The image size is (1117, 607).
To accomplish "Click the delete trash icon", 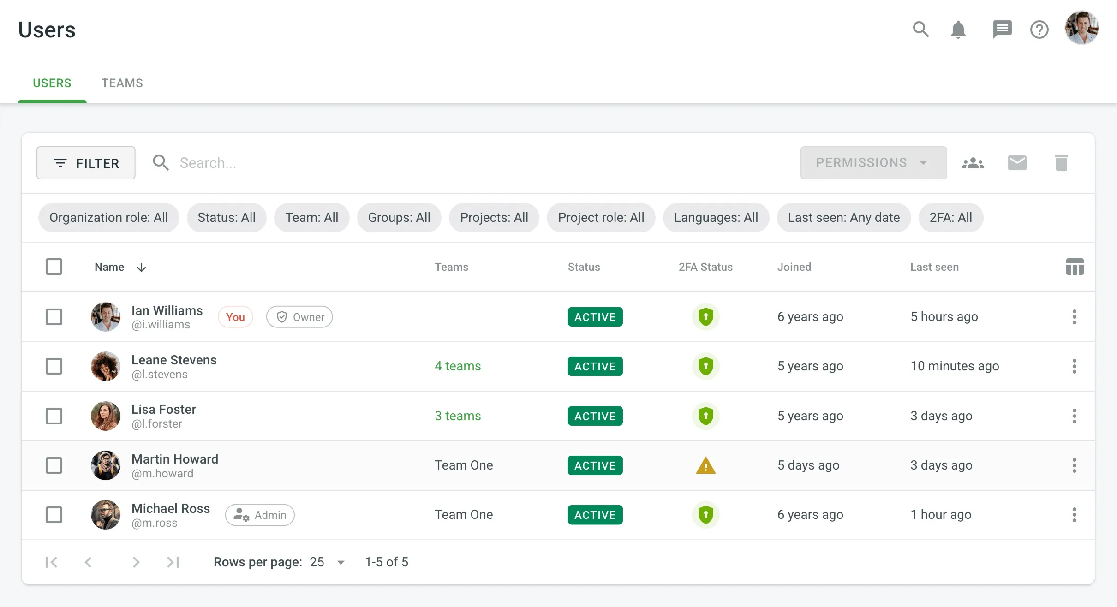I will [x=1061, y=162].
